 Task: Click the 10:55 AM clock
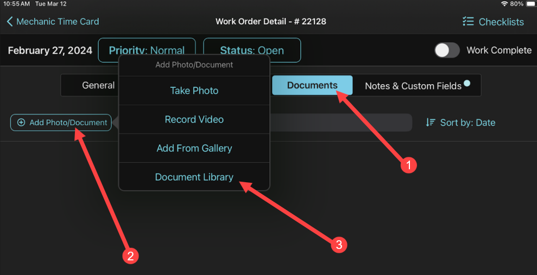17,4
